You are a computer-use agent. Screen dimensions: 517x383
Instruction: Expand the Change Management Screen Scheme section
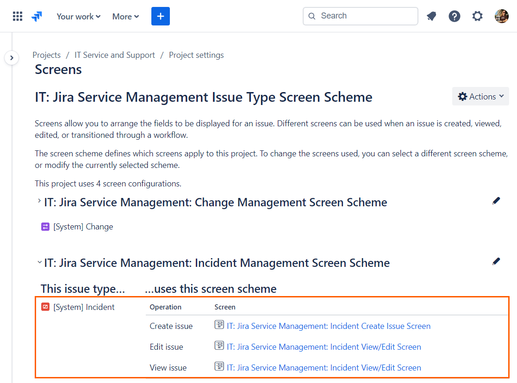click(x=38, y=202)
